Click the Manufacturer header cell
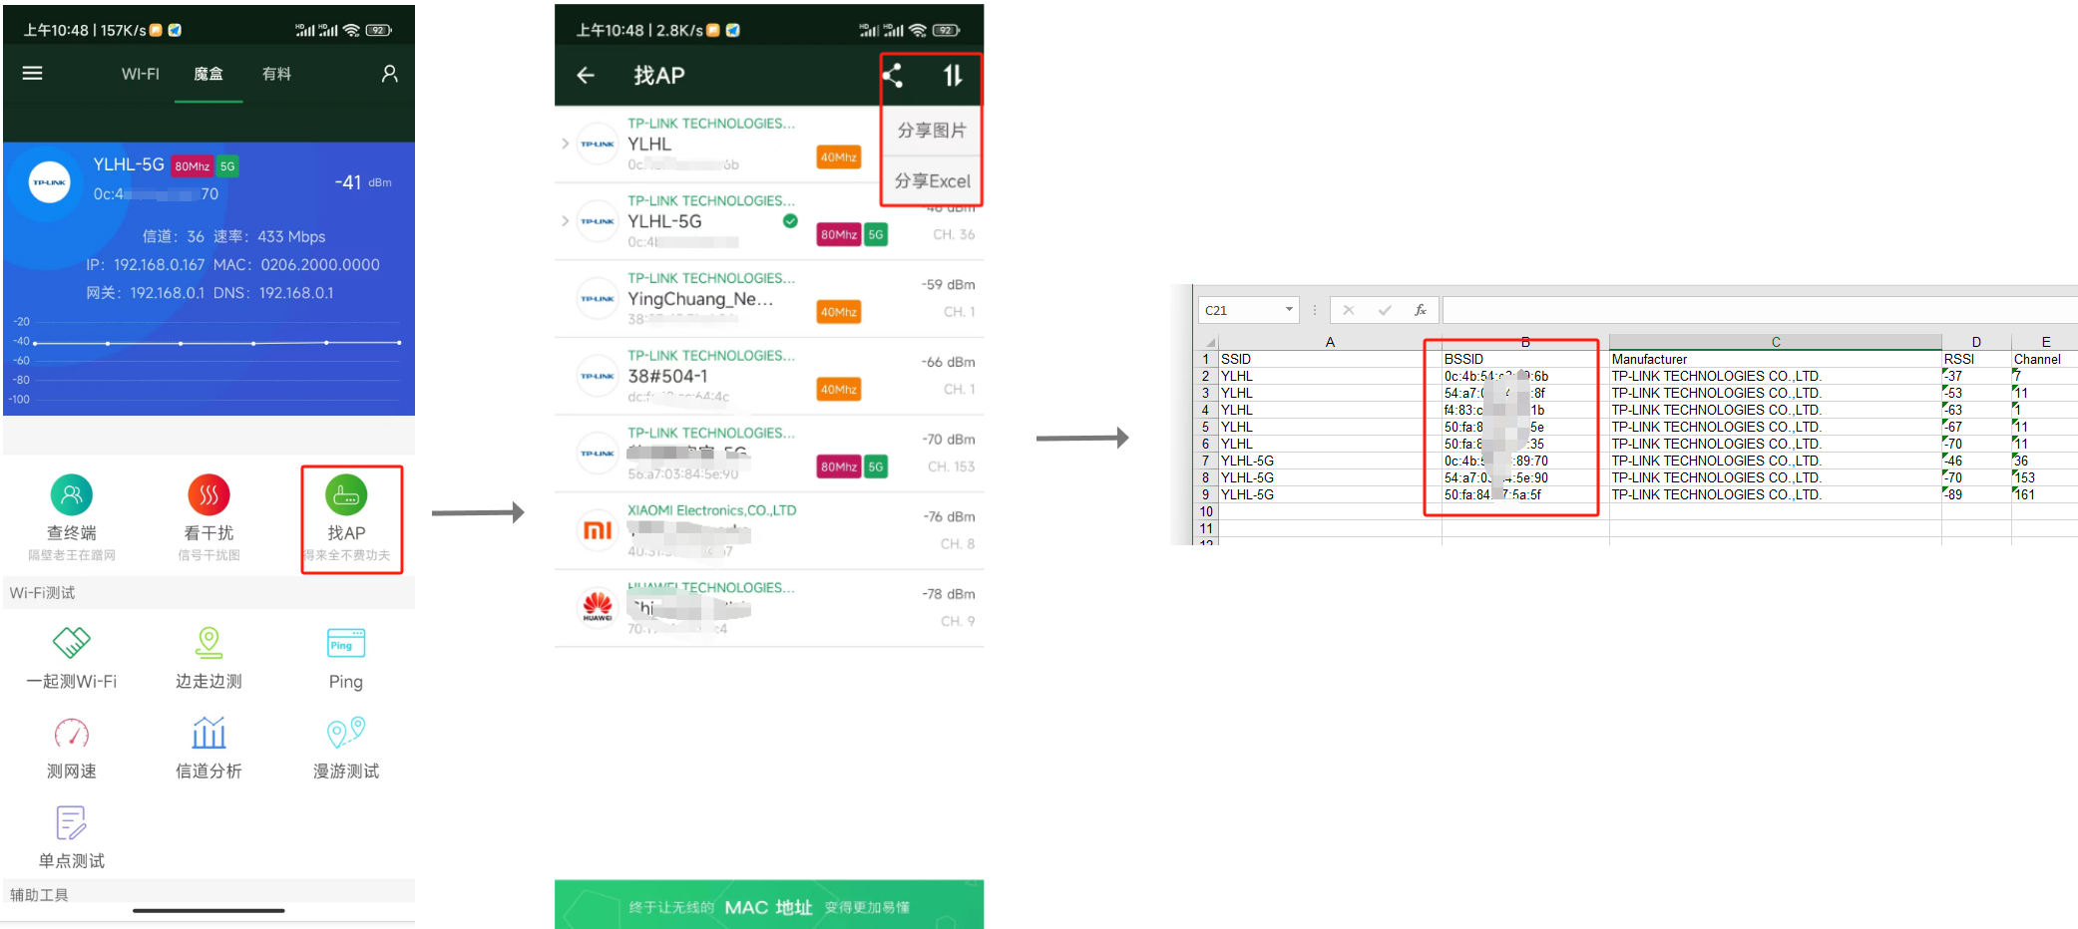The height and width of the screenshot is (929, 2078). 1776,359
